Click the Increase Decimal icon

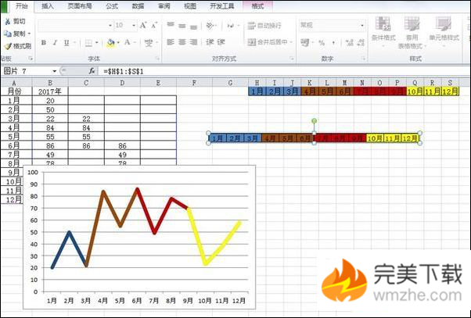tap(350, 43)
